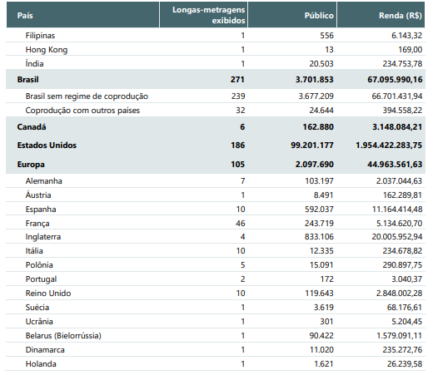Select 'Coprodução com outros países'

pyautogui.click(x=82, y=111)
